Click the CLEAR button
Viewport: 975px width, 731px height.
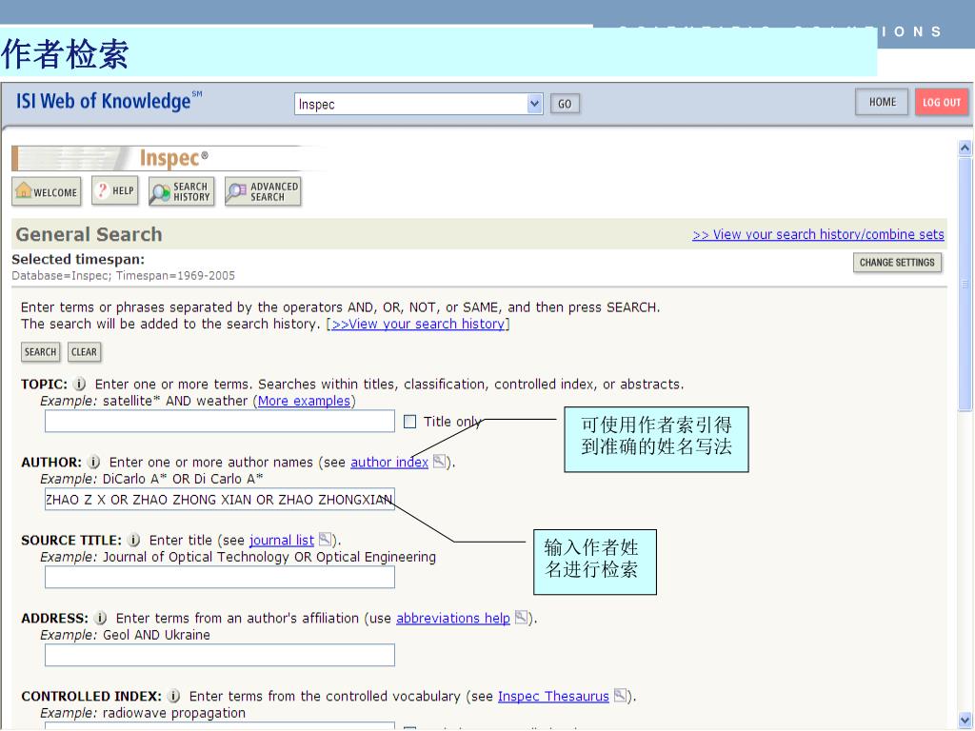[84, 352]
